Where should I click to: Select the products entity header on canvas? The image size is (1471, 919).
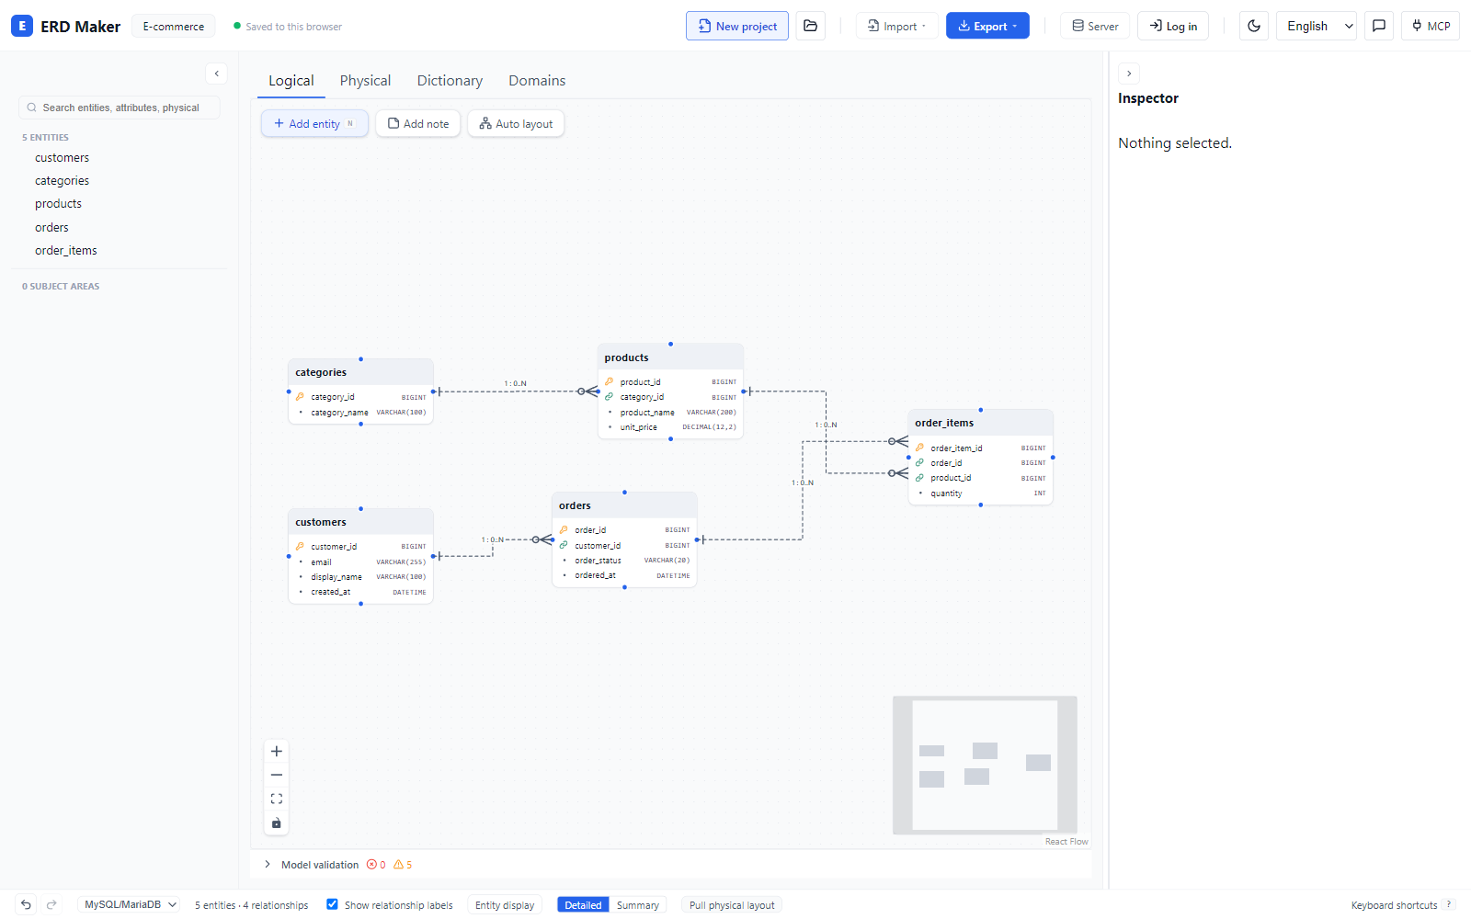[670, 357]
